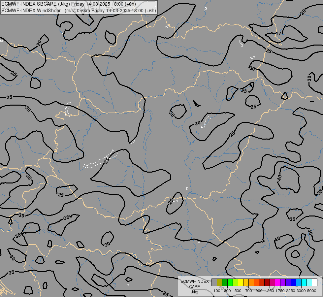Pick the dark green legend swatch
This screenshot has width=323, height=297.
(225, 282)
